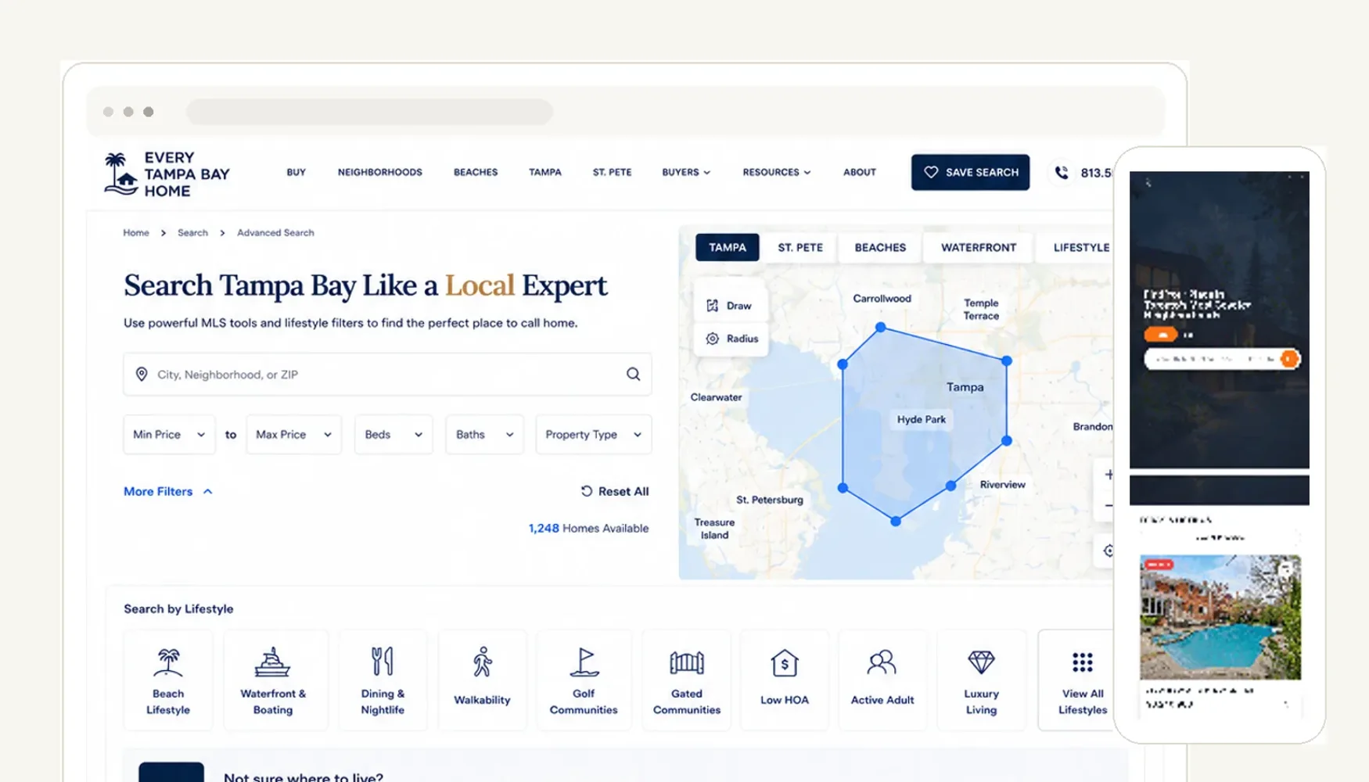
Task: Click the location pin icon in search field
Action: (142, 374)
